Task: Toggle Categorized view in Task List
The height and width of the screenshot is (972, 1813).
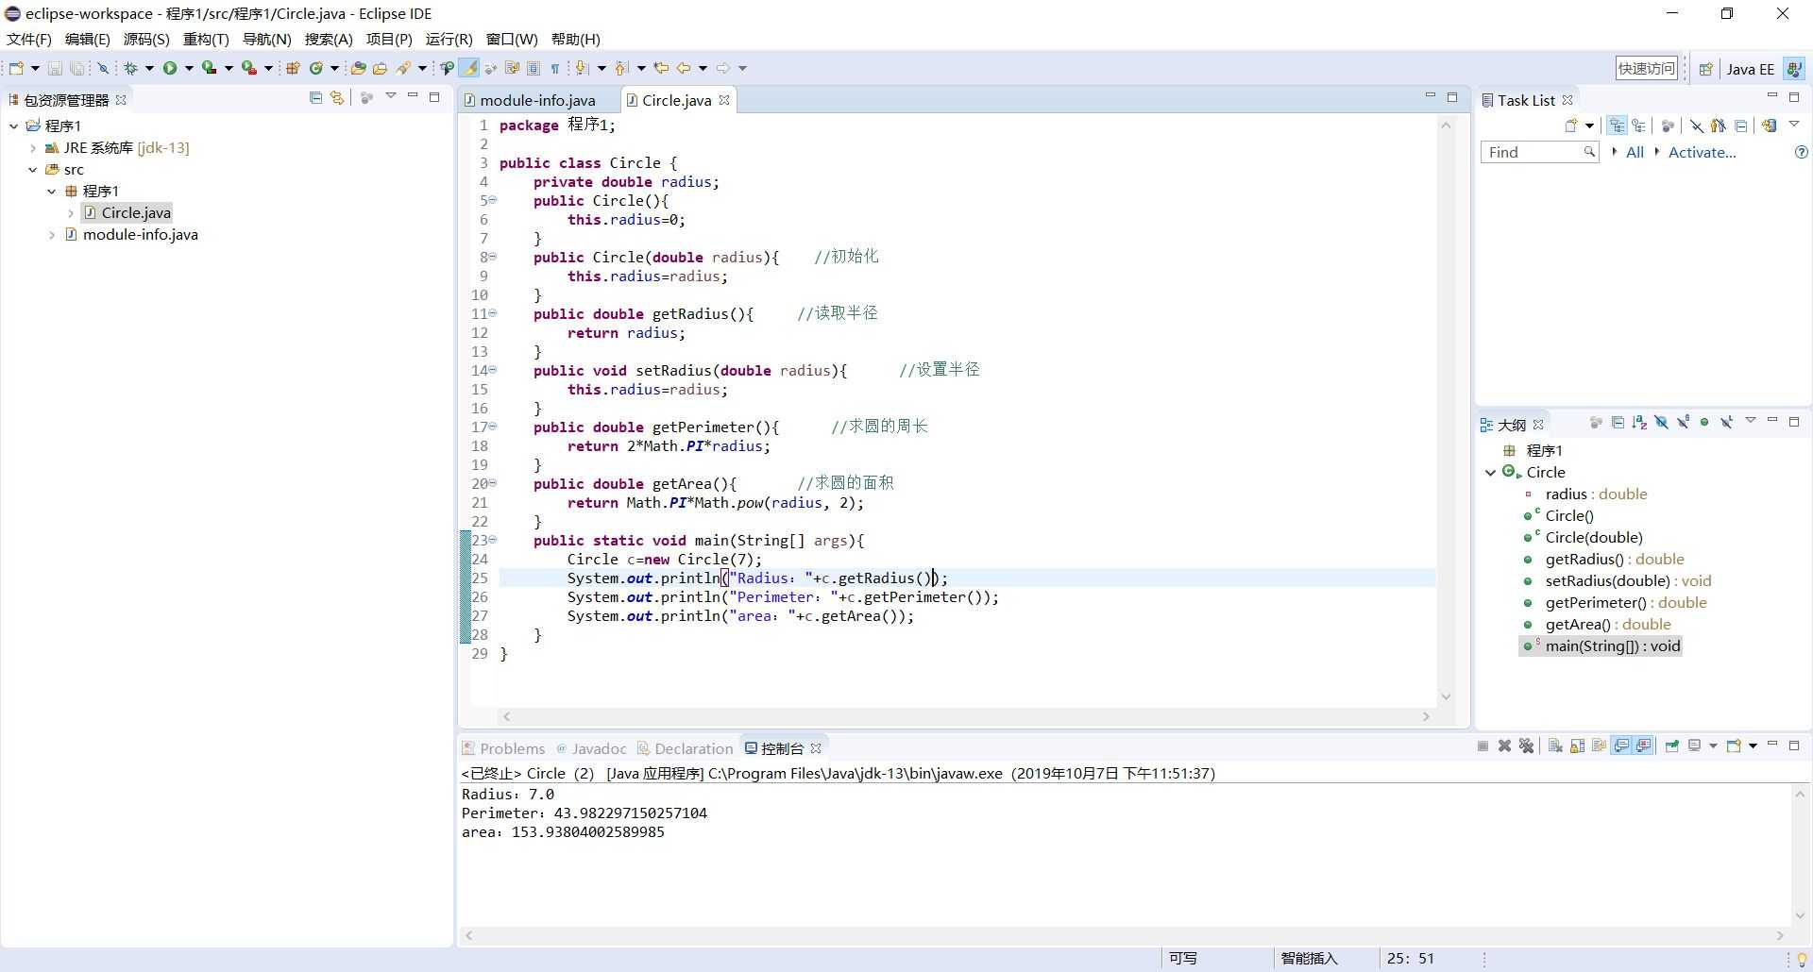Action: 1617,126
